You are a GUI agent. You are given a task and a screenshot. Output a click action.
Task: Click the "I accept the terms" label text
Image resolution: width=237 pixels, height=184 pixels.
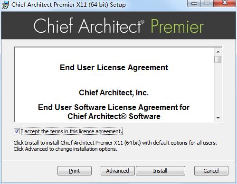(x=72, y=131)
